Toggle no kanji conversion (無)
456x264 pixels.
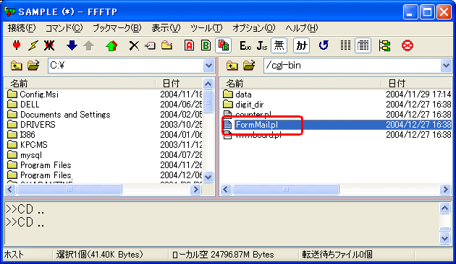coord(279,45)
